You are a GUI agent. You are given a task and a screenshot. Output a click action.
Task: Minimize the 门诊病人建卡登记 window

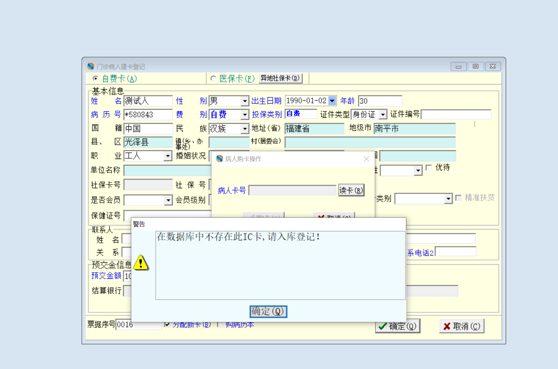[459, 66]
